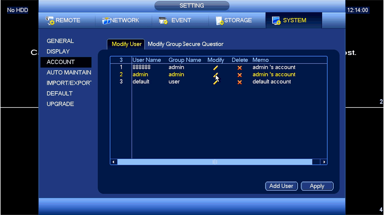Delete the default account with red X
384x215 pixels.
point(240,82)
